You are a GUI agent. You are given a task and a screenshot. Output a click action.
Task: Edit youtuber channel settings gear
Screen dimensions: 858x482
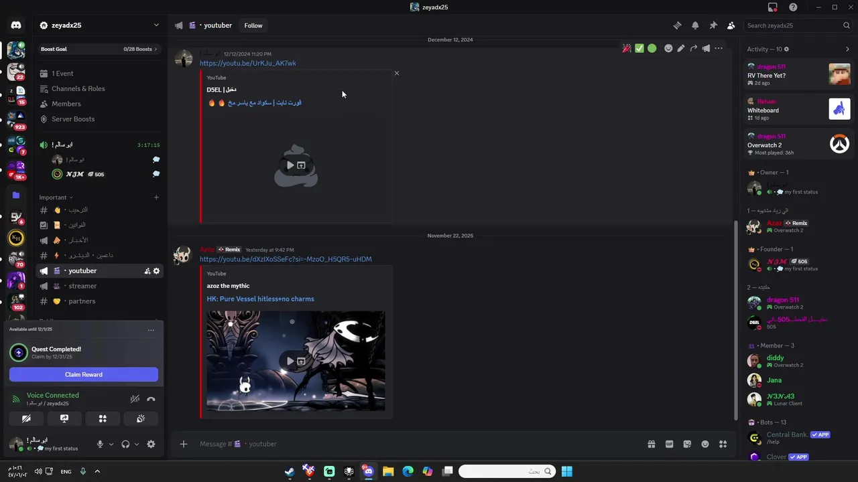157,271
